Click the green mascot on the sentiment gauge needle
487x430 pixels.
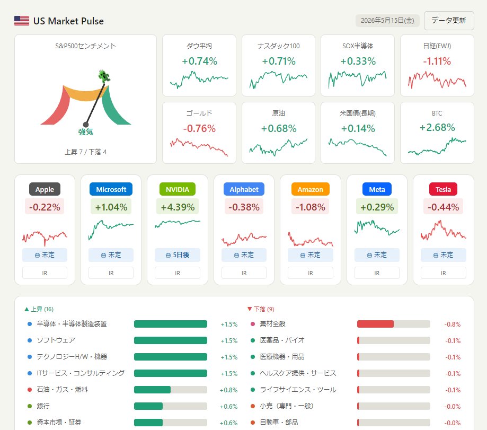click(x=104, y=76)
